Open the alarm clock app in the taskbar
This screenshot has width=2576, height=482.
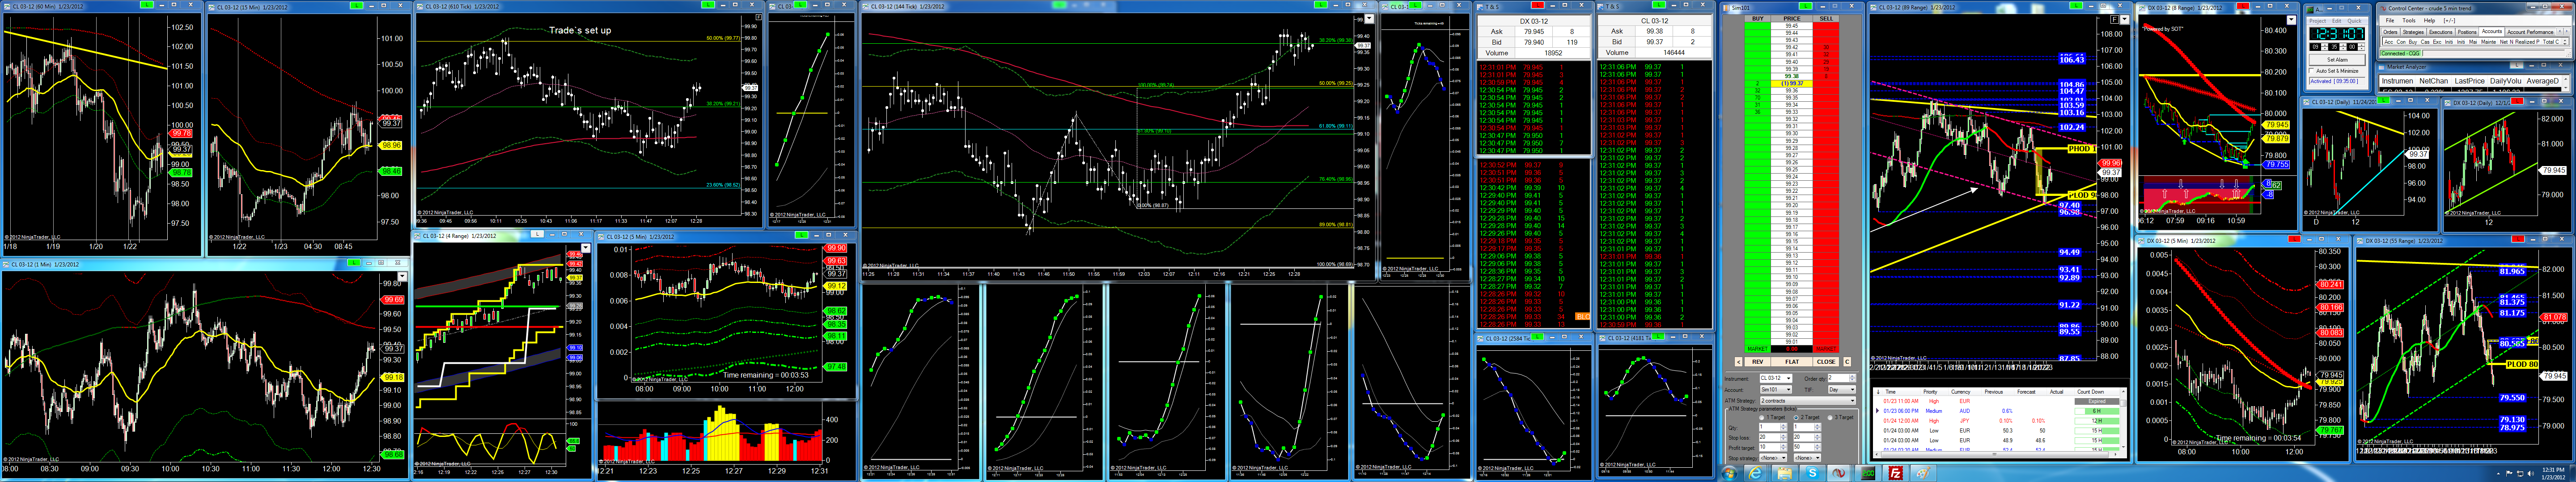pyautogui.click(x=1867, y=473)
